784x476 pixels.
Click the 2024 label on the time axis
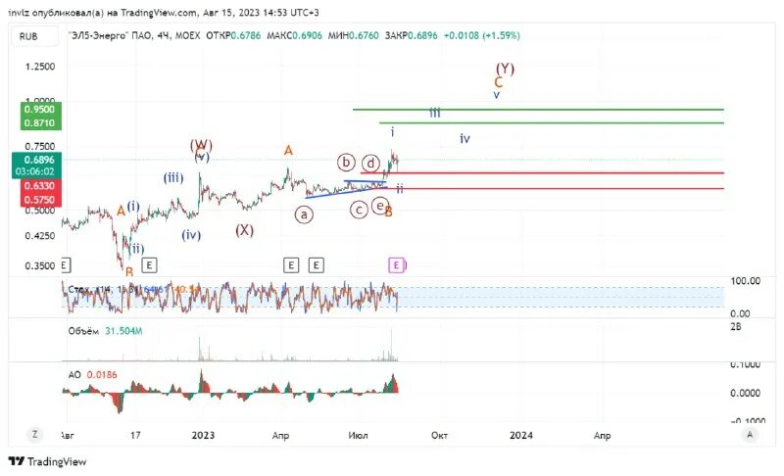tap(521, 436)
